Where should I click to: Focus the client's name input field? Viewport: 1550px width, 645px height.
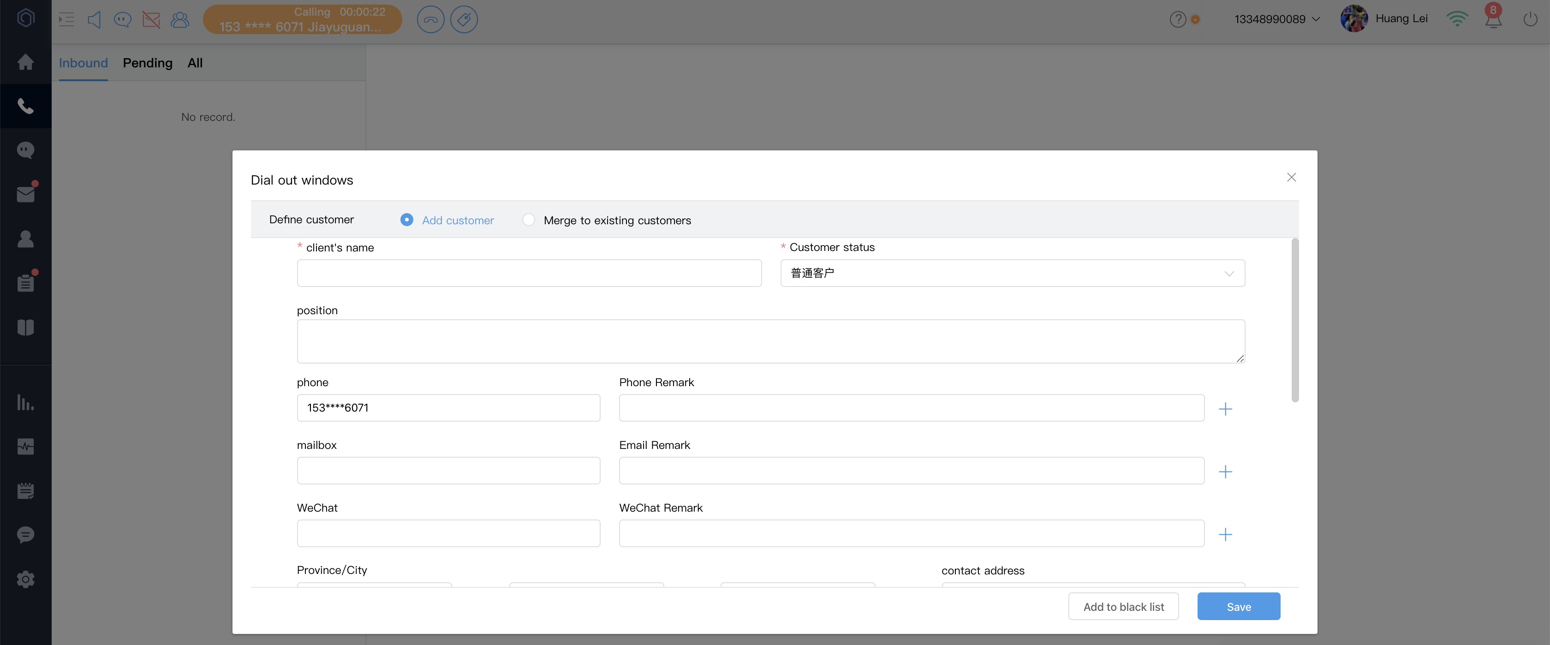(529, 273)
